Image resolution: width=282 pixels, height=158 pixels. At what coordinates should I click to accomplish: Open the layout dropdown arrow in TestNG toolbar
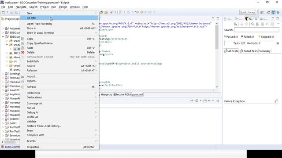pyautogui.click(x=267, y=24)
